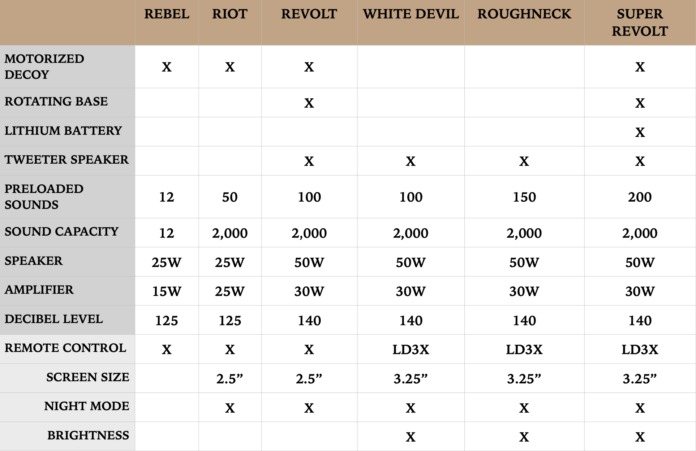The width and height of the screenshot is (696, 451).
Task: Click Rebel's 15W amplifier cell
Action: (167, 292)
